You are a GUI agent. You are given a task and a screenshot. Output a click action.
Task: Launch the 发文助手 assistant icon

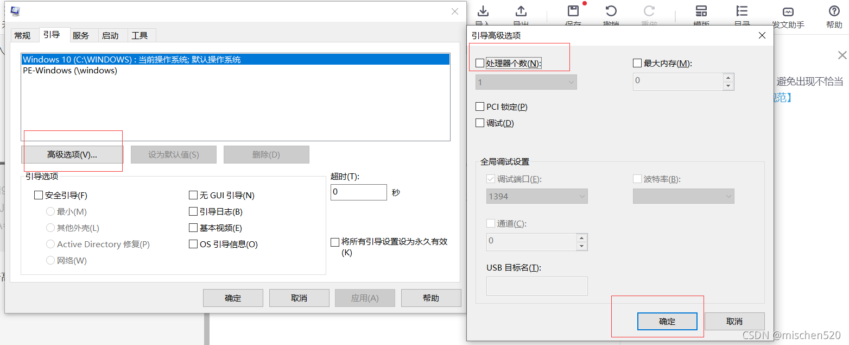[788, 12]
